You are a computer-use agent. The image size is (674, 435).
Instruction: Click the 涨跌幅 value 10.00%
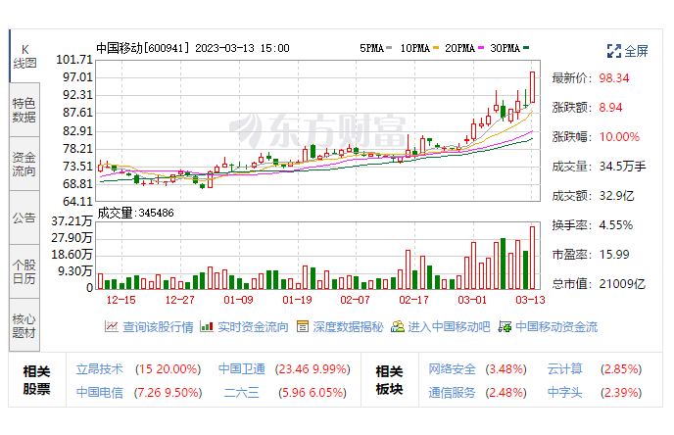point(619,137)
